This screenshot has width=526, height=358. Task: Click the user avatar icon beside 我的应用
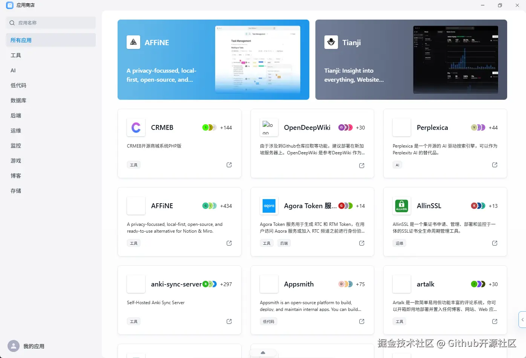(x=14, y=346)
